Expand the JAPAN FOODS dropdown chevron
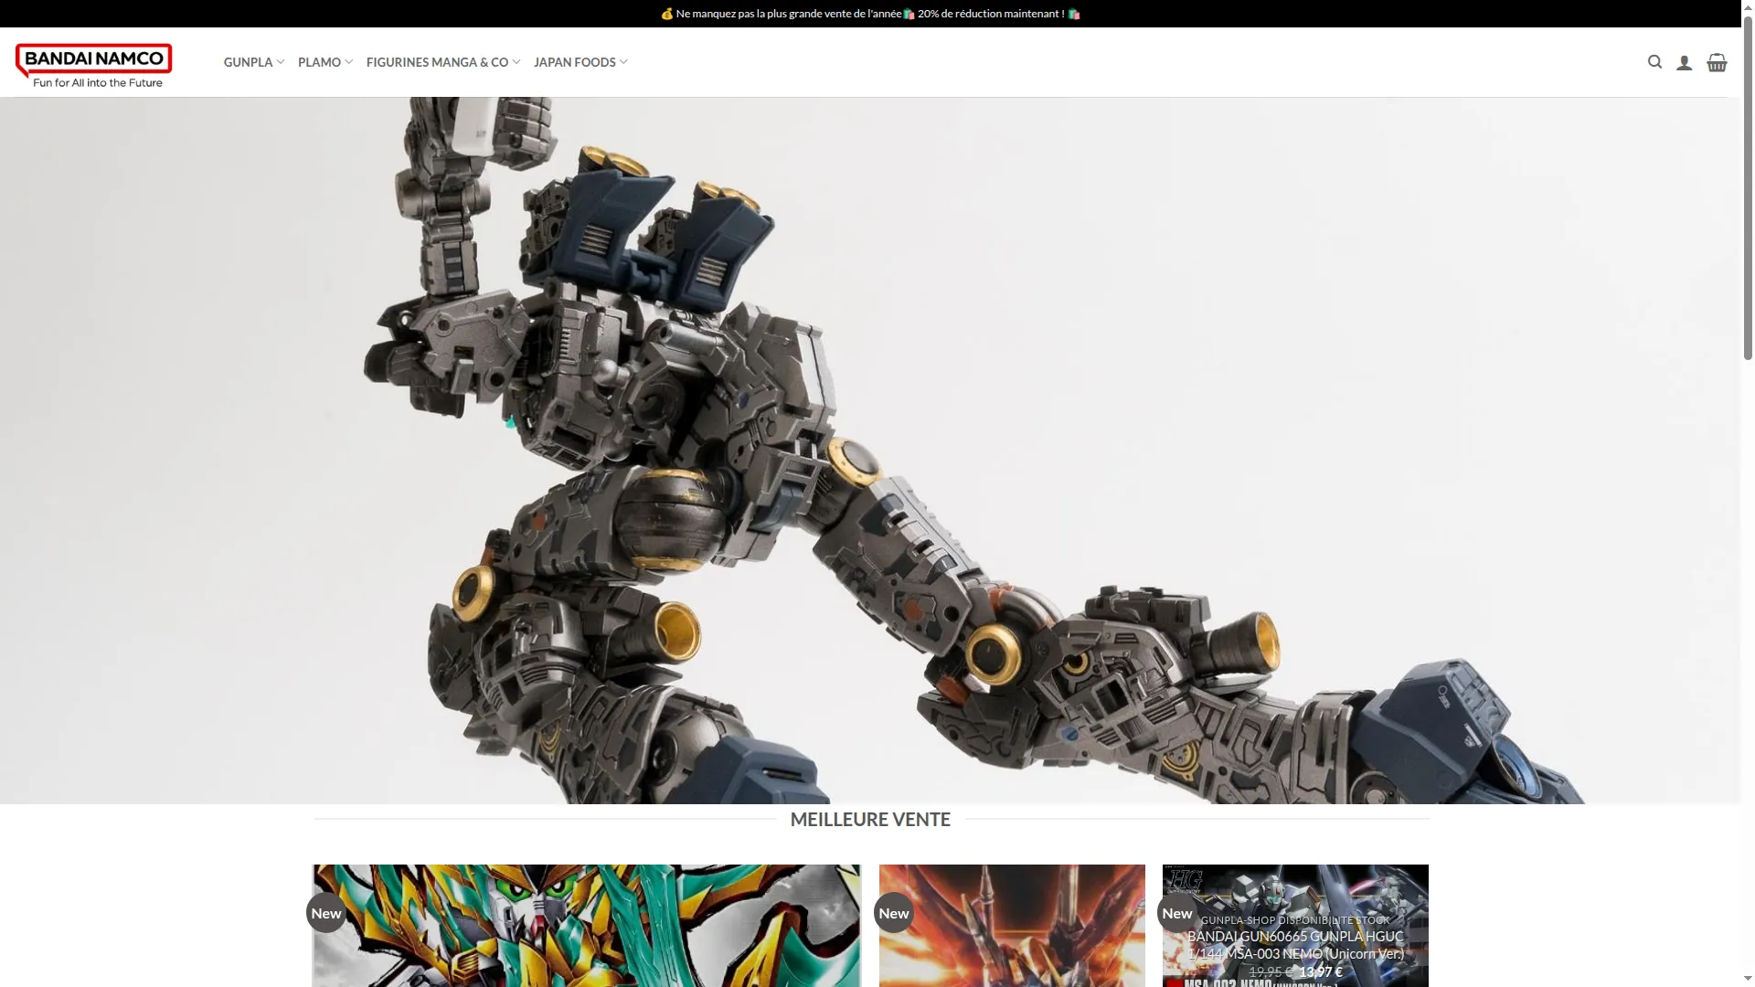Screen dimensions: 1755x987 623,62
